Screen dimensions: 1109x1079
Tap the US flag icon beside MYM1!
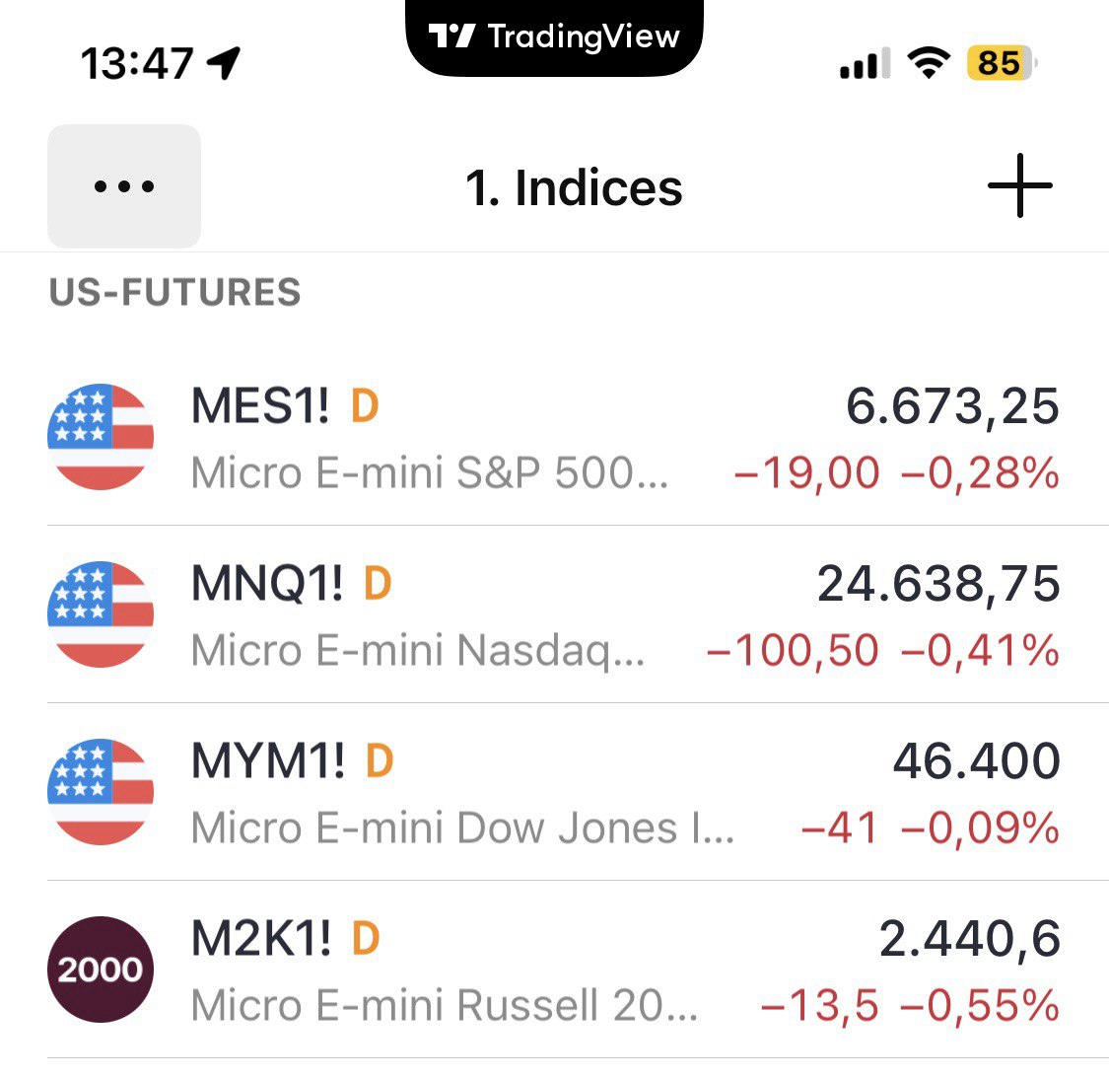(101, 792)
